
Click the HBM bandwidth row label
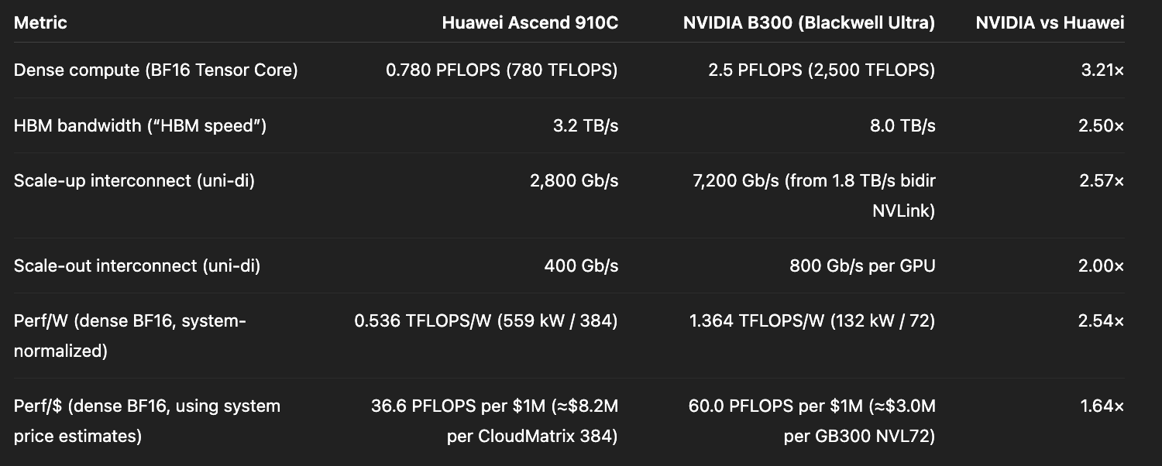tap(140, 125)
